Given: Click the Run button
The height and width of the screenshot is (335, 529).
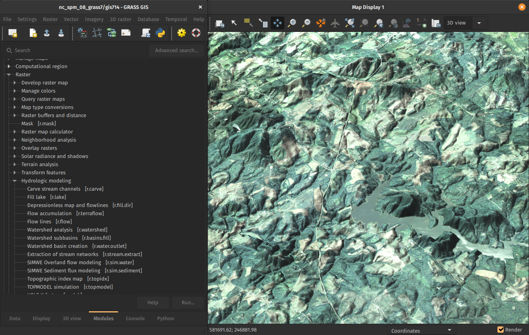Looking at the screenshot, I should (x=188, y=302).
